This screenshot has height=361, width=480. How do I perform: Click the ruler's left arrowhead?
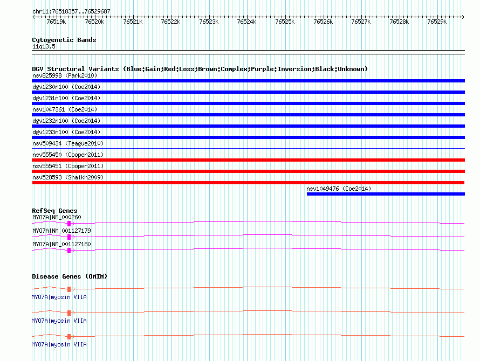(33, 17)
